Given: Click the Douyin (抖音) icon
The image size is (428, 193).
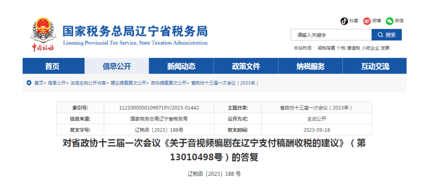Looking at the screenshot, I should click(344, 21).
